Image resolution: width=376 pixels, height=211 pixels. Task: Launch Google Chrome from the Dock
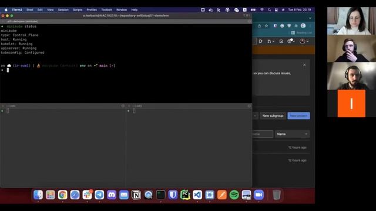point(63,195)
